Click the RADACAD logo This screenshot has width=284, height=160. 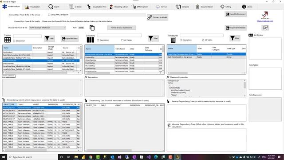[265, 15]
